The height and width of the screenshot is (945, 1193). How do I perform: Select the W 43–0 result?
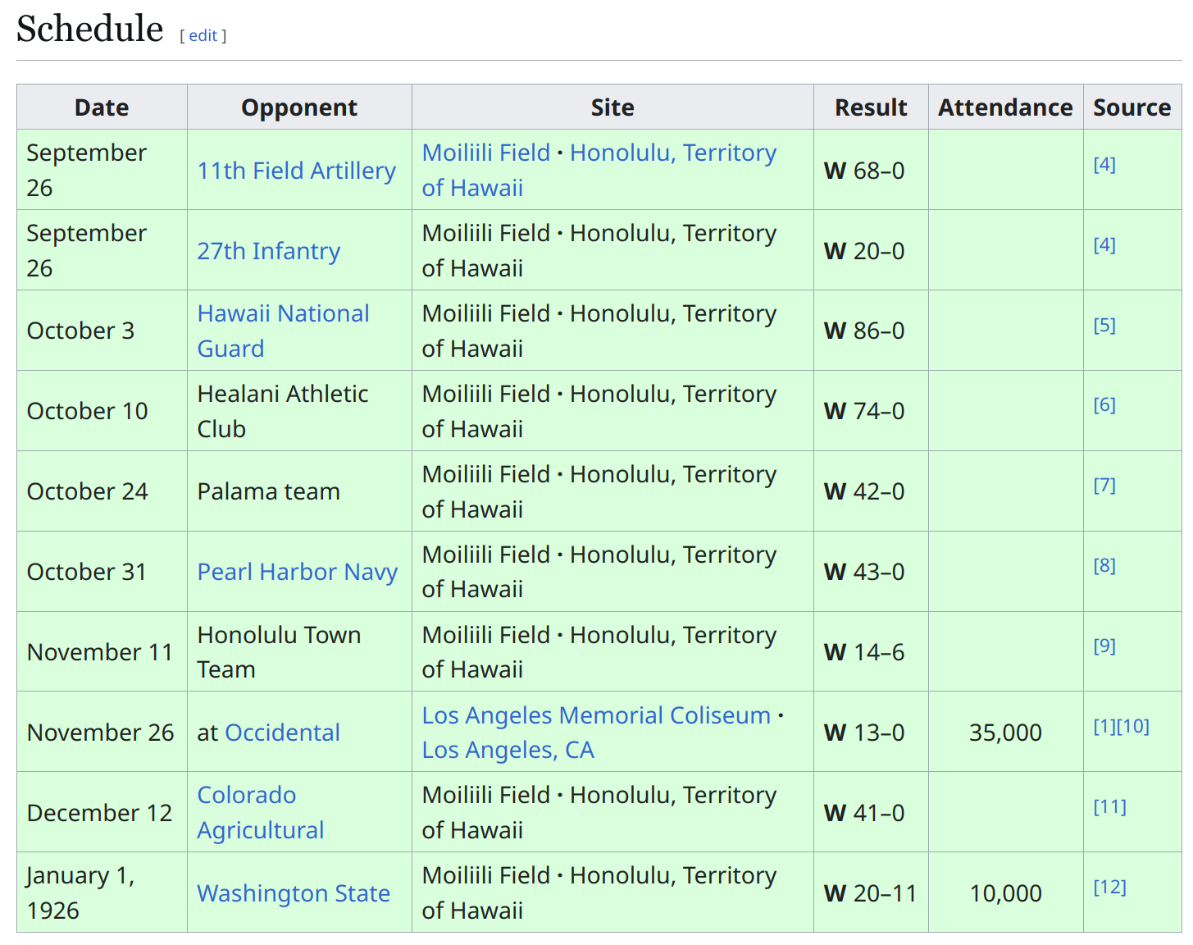click(864, 572)
